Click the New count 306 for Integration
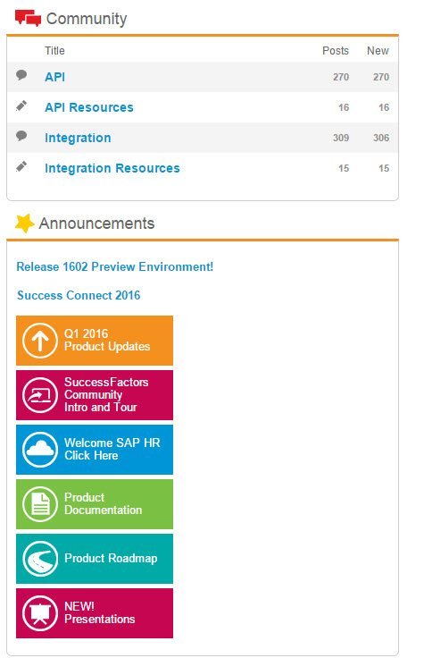 click(381, 138)
